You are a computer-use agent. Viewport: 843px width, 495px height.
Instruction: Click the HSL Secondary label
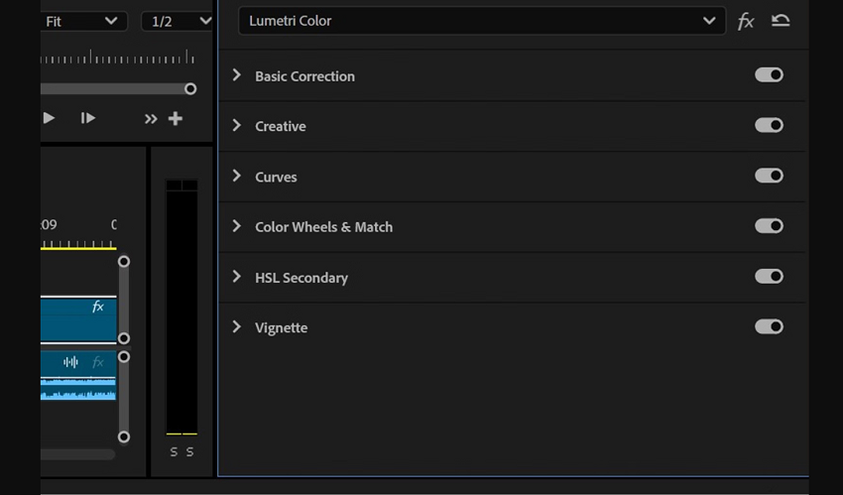(301, 278)
